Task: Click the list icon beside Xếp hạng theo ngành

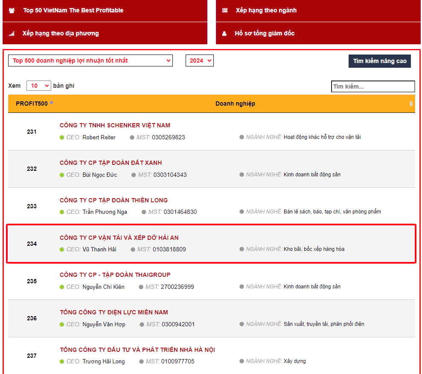Action: [225, 11]
